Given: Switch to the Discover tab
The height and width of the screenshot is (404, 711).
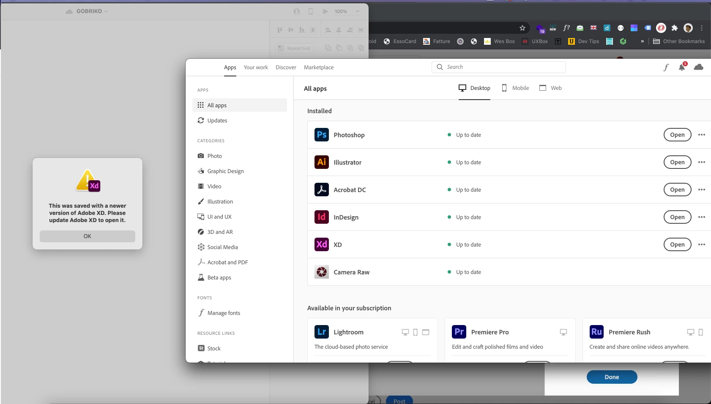Looking at the screenshot, I should point(286,67).
